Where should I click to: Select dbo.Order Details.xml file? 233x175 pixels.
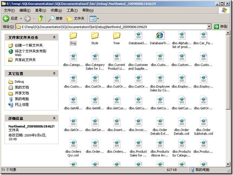click(182, 126)
